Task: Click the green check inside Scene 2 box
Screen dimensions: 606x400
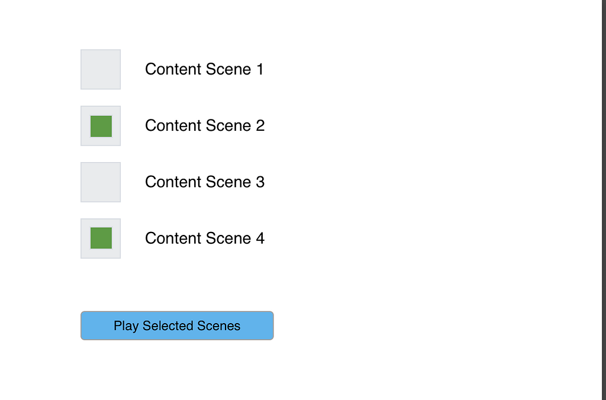Action: (100, 125)
